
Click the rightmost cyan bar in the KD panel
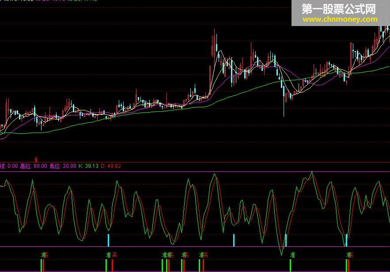coord(346,240)
